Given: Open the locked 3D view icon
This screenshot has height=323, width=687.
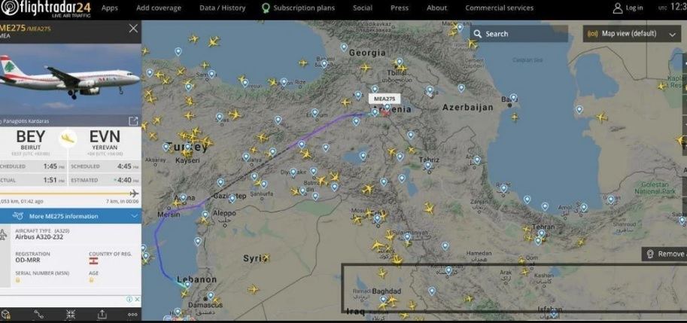Looking at the screenshot, I should tap(6, 314).
